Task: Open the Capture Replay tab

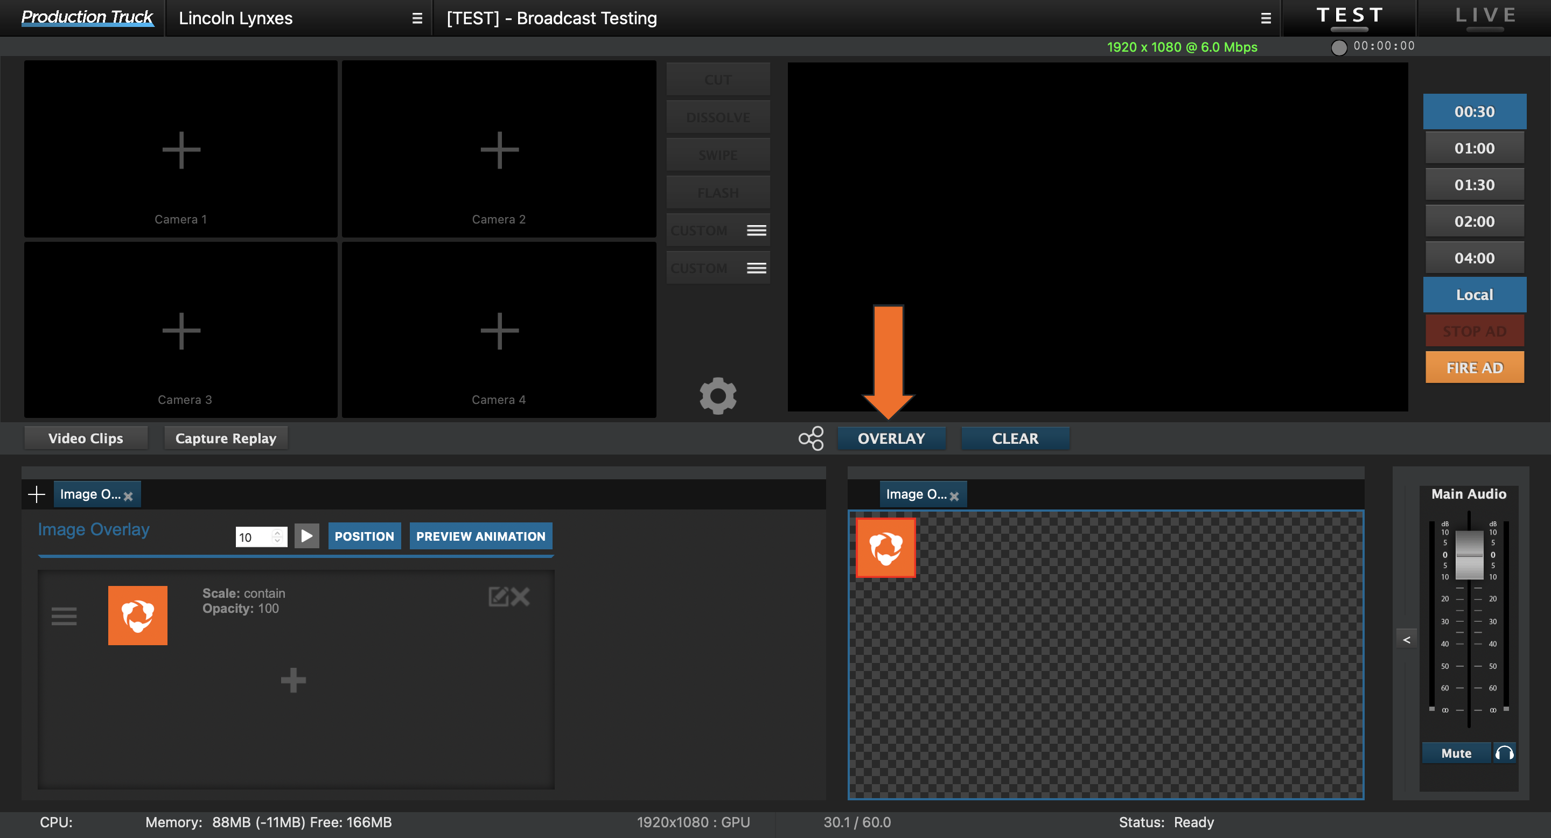Action: [226, 438]
